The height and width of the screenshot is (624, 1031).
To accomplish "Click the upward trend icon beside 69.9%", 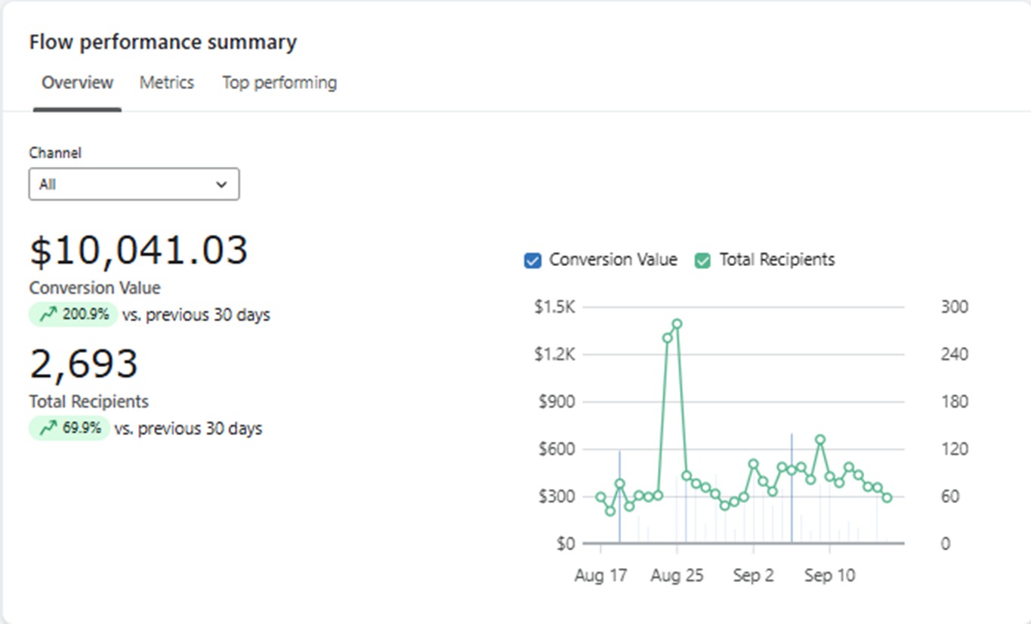I will point(48,428).
